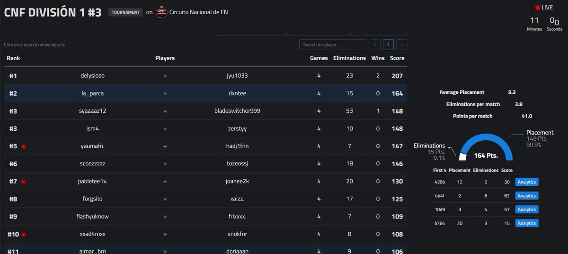This screenshot has height=254, width=568.
Task: Click the red live dot beside rank #10
Action: (23, 234)
